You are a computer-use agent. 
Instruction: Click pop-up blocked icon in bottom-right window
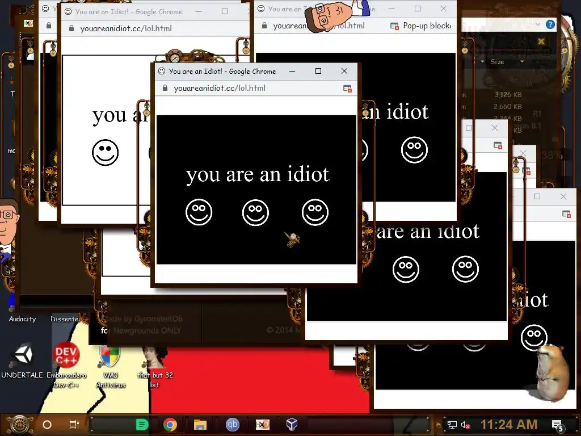(x=566, y=214)
